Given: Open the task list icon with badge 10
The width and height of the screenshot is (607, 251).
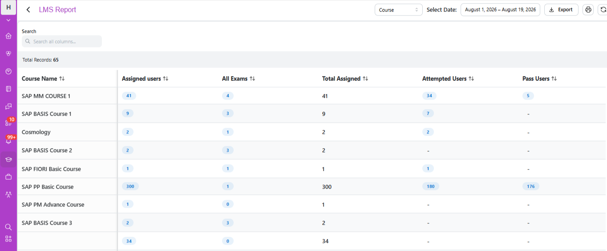Looking at the screenshot, I should (8, 123).
